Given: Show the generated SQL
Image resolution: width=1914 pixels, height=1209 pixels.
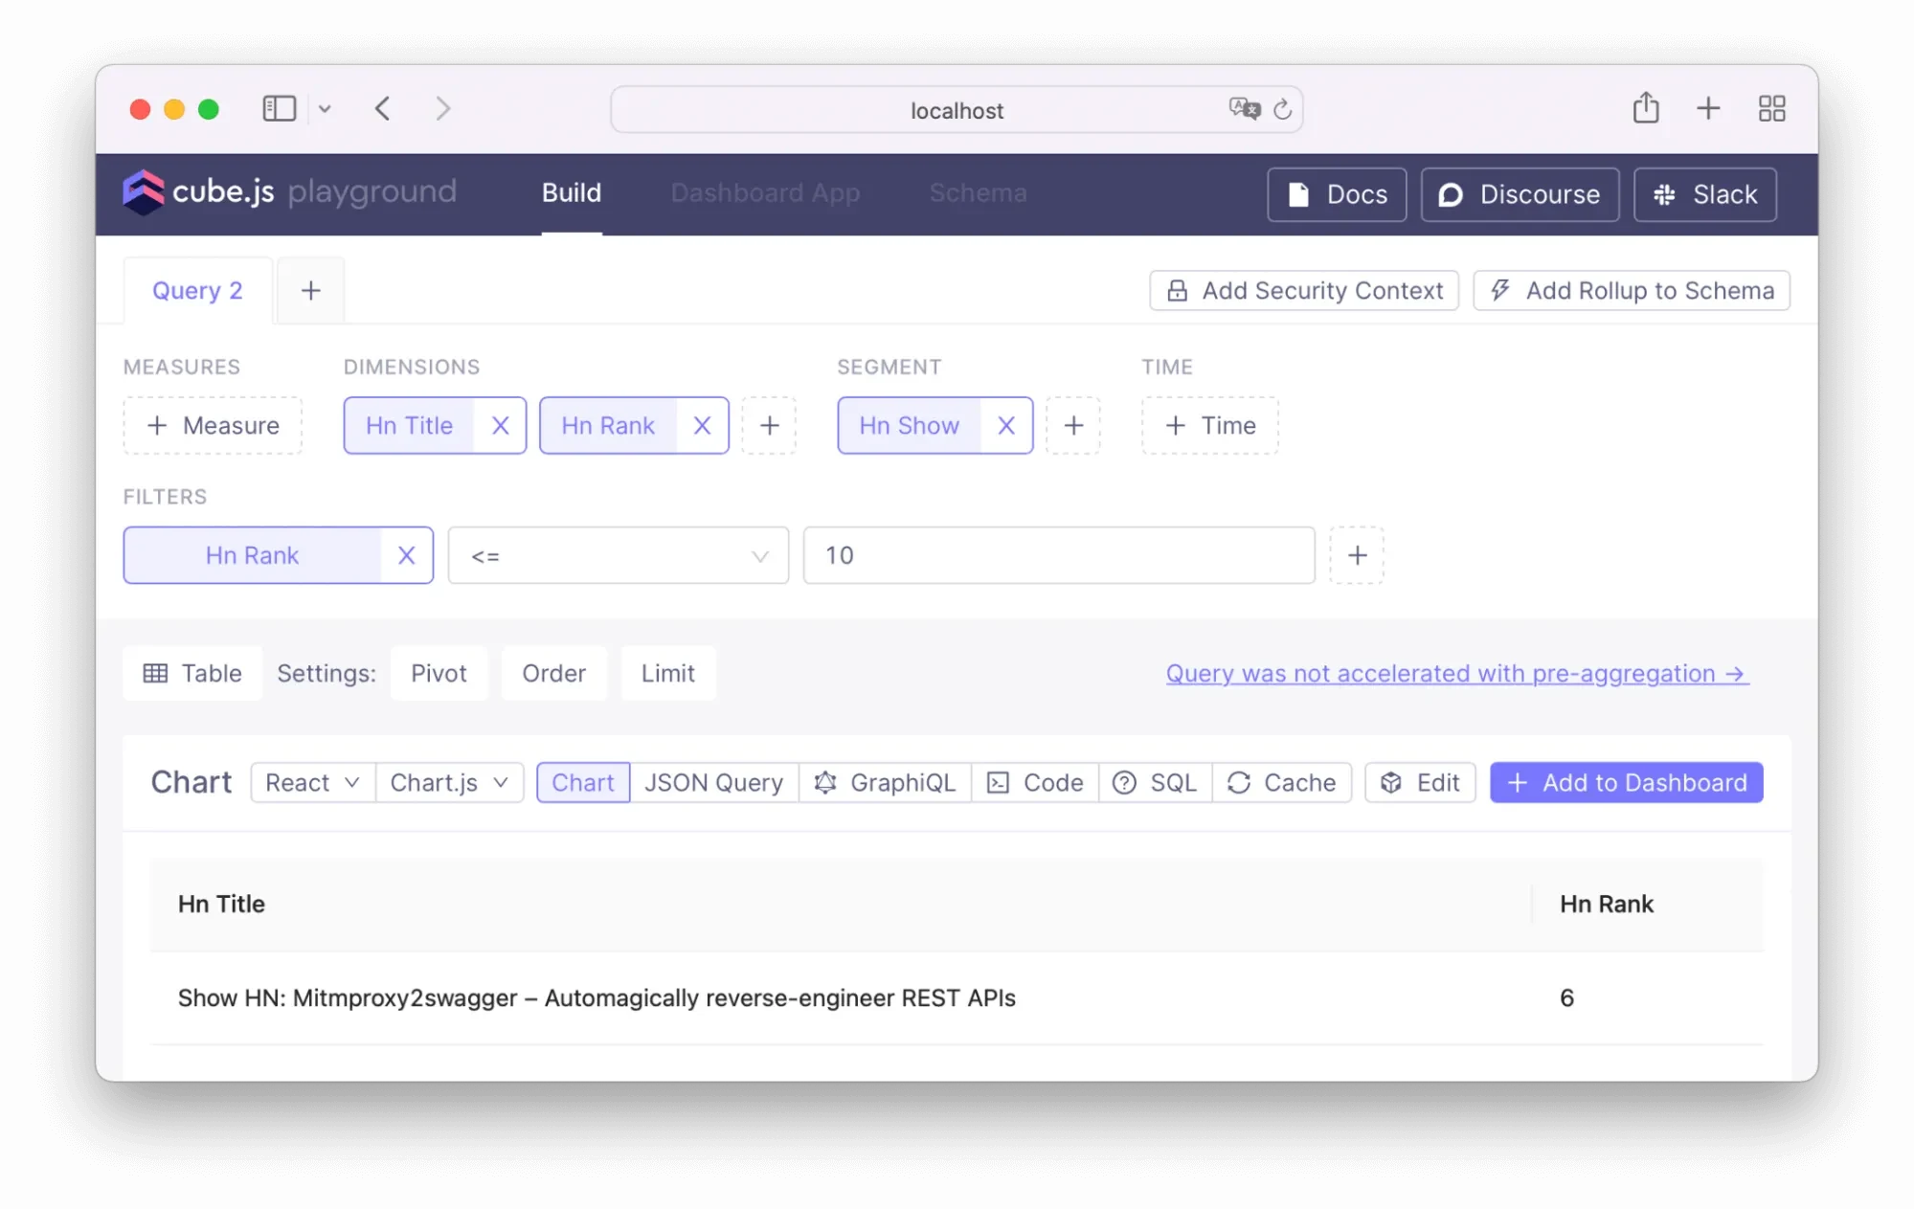Looking at the screenshot, I should [1155, 783].
